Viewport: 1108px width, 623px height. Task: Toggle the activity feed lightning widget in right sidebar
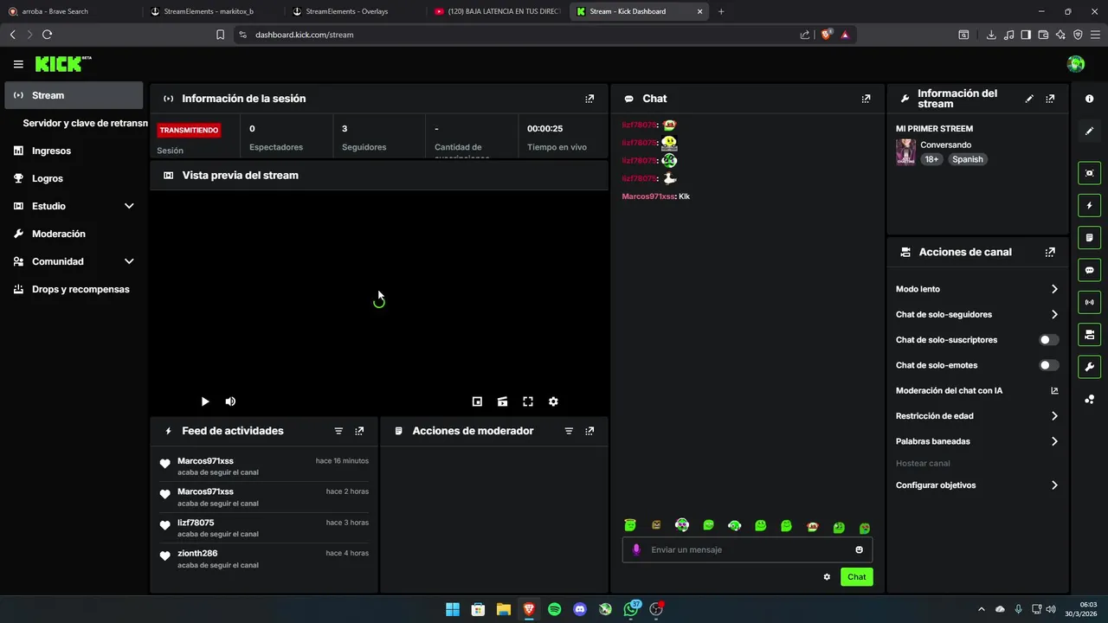pos(1090,206)
